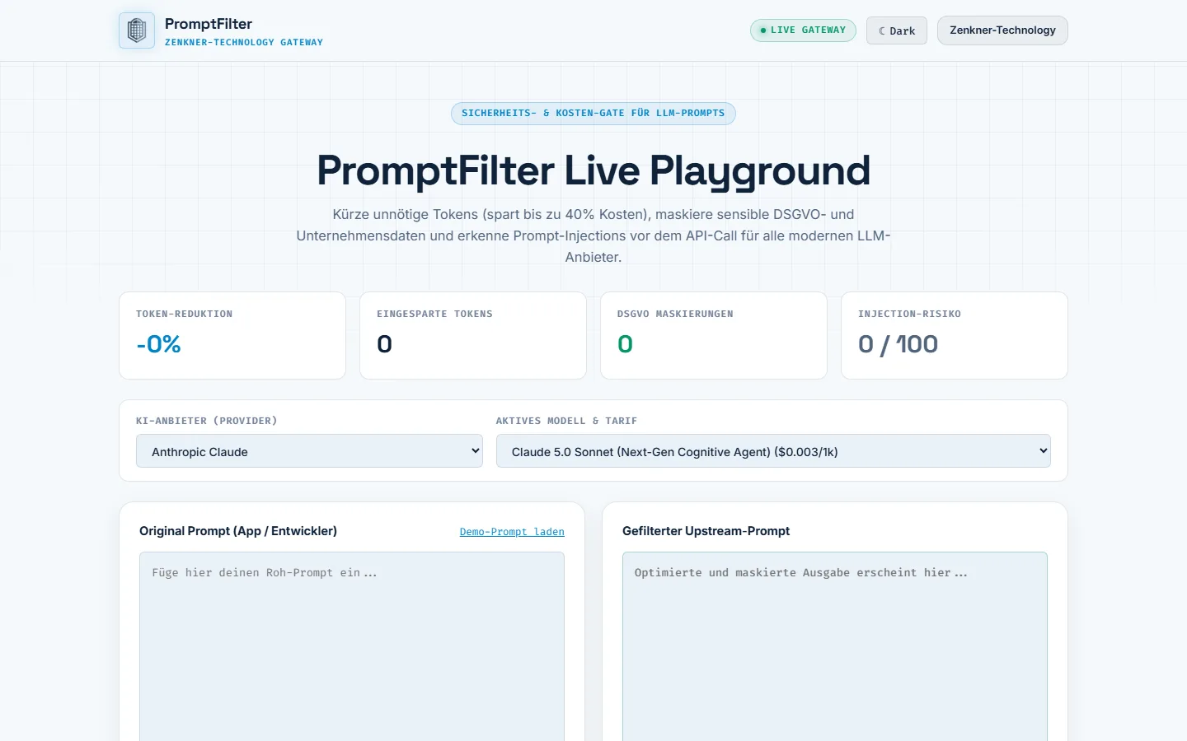Click the Original Prompt (App / Entwickler) heading

coord(238,531)
